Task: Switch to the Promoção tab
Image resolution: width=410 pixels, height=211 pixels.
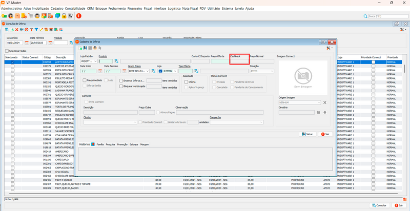Action: pyautogui.click(x=122, y=144)
